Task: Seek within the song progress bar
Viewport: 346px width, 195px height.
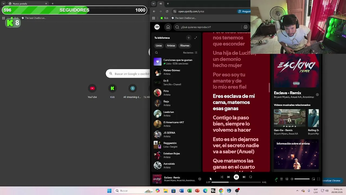Action: (236, 182)
